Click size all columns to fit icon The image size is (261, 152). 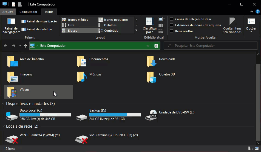click(161, 31)
